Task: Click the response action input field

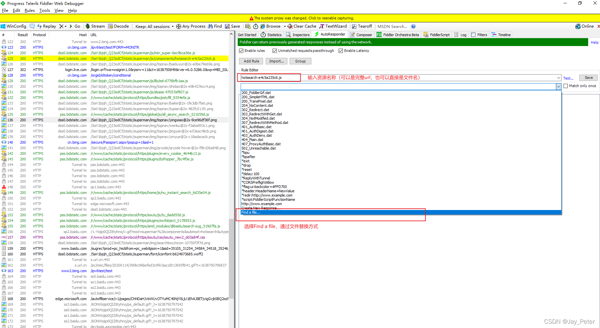Action: 398,86
